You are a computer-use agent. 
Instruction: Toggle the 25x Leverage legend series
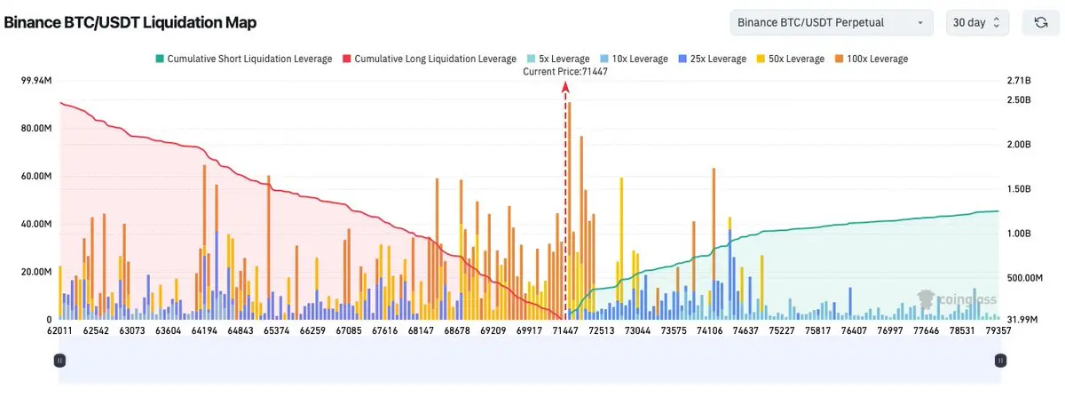[712, 59]
